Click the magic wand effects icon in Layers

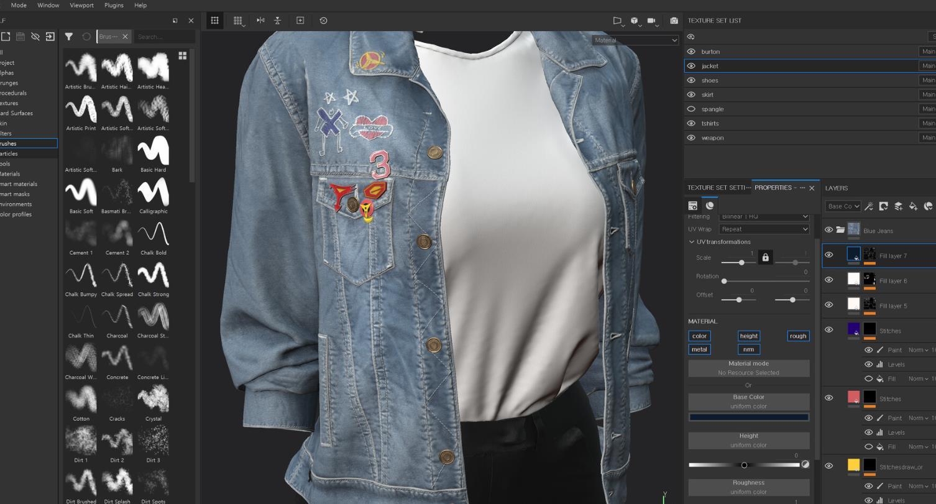pyautogui.click(x=869, y=206)
